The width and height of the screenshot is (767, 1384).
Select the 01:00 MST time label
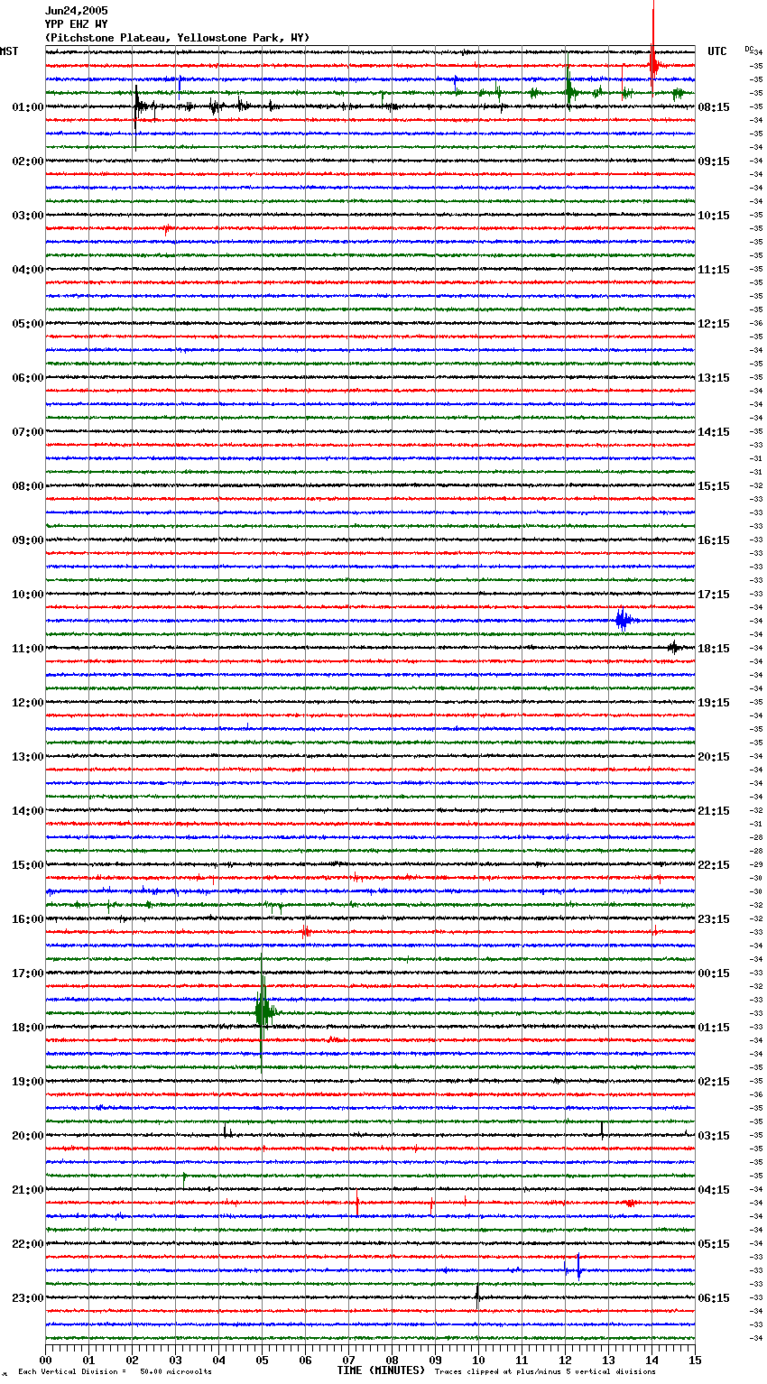point(28,107)
